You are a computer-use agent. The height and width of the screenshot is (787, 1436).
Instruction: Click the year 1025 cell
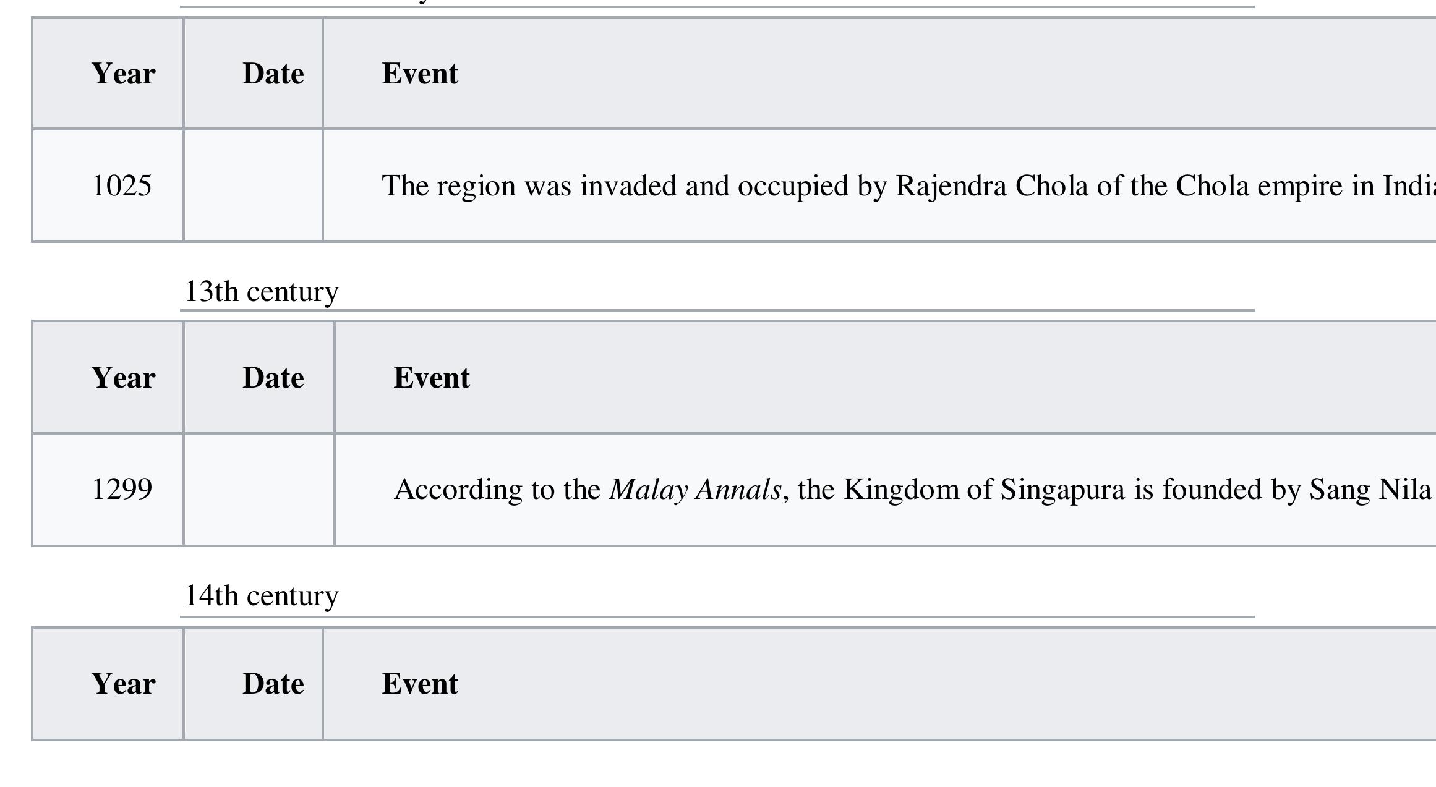point(121,186)
